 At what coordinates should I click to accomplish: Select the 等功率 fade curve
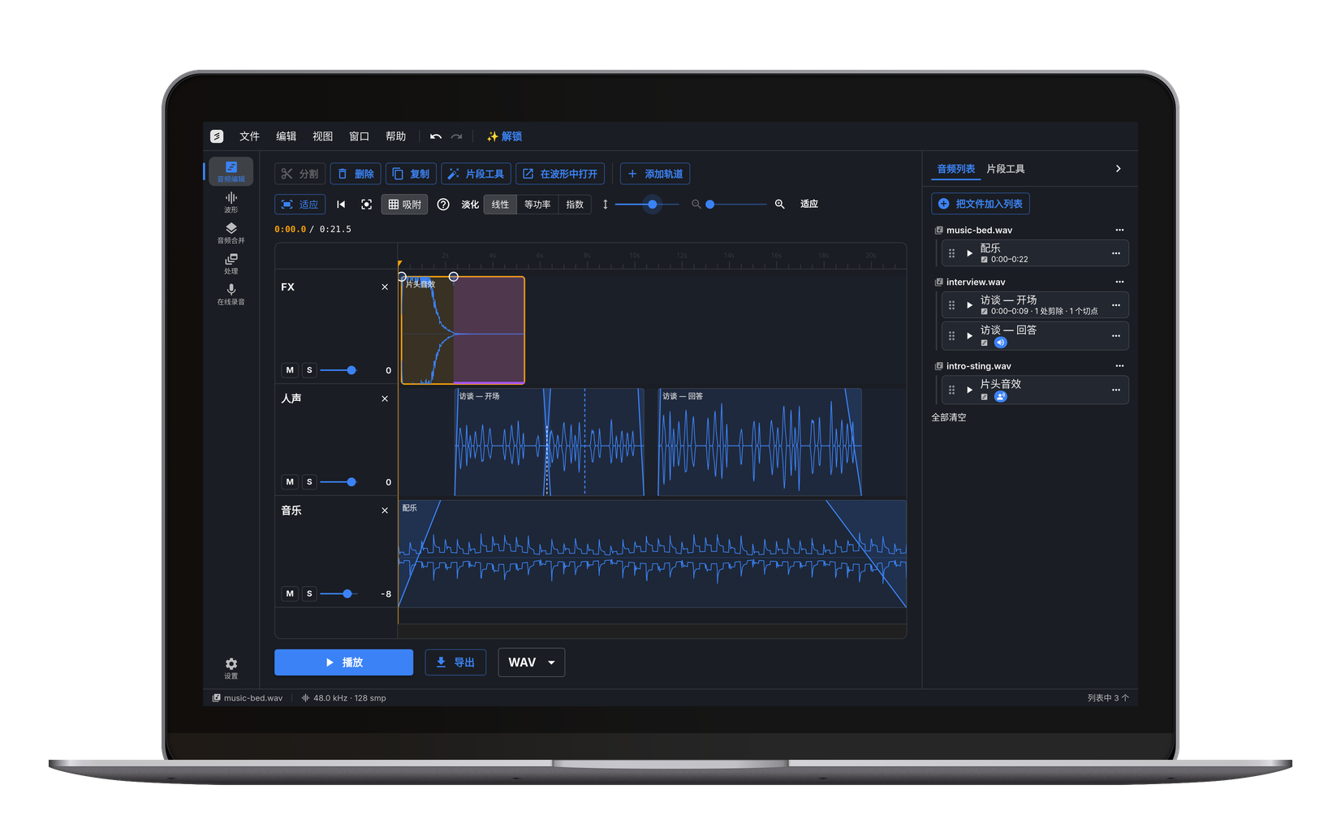pyautogui.click(x=537, y=205)
